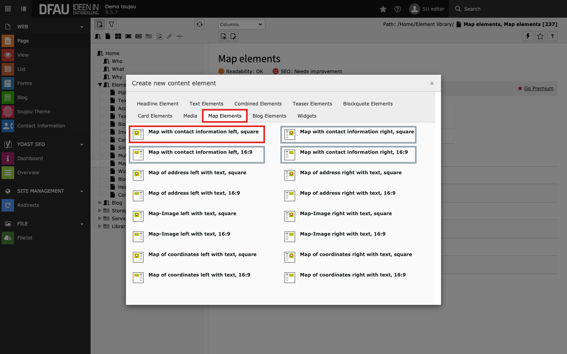Switch to the Widgets tab
This screenshot has width=567, height=354.
click(x=307, y=116)
